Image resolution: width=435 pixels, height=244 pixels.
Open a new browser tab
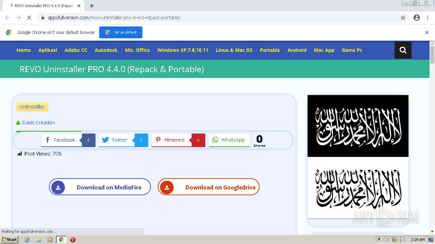(92, 6)
